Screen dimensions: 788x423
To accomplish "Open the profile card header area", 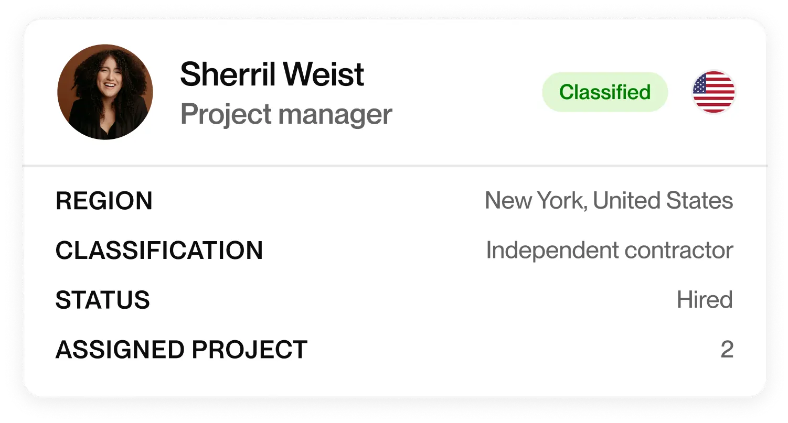I will click(x=393, y=92).
